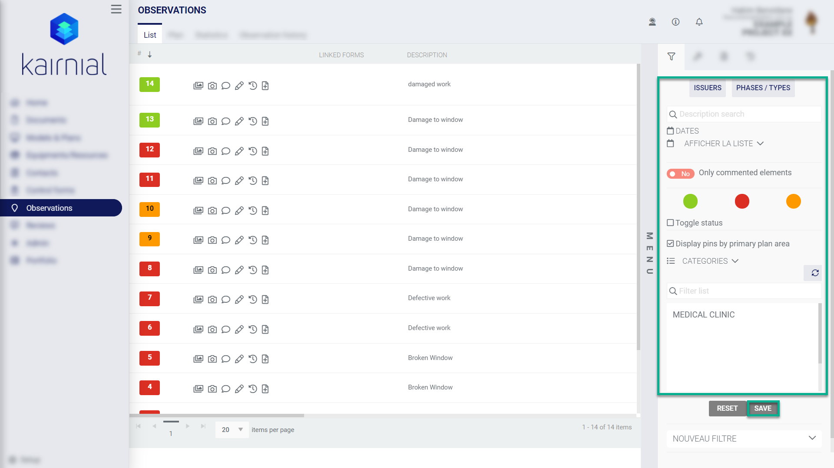Expand the CATEGORIES section
This screenshot has height=468, width=834.
click(x=710, y=261)
